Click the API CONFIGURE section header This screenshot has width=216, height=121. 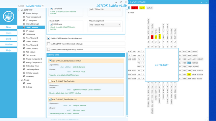pyautogui.click(x=86, y=55)
